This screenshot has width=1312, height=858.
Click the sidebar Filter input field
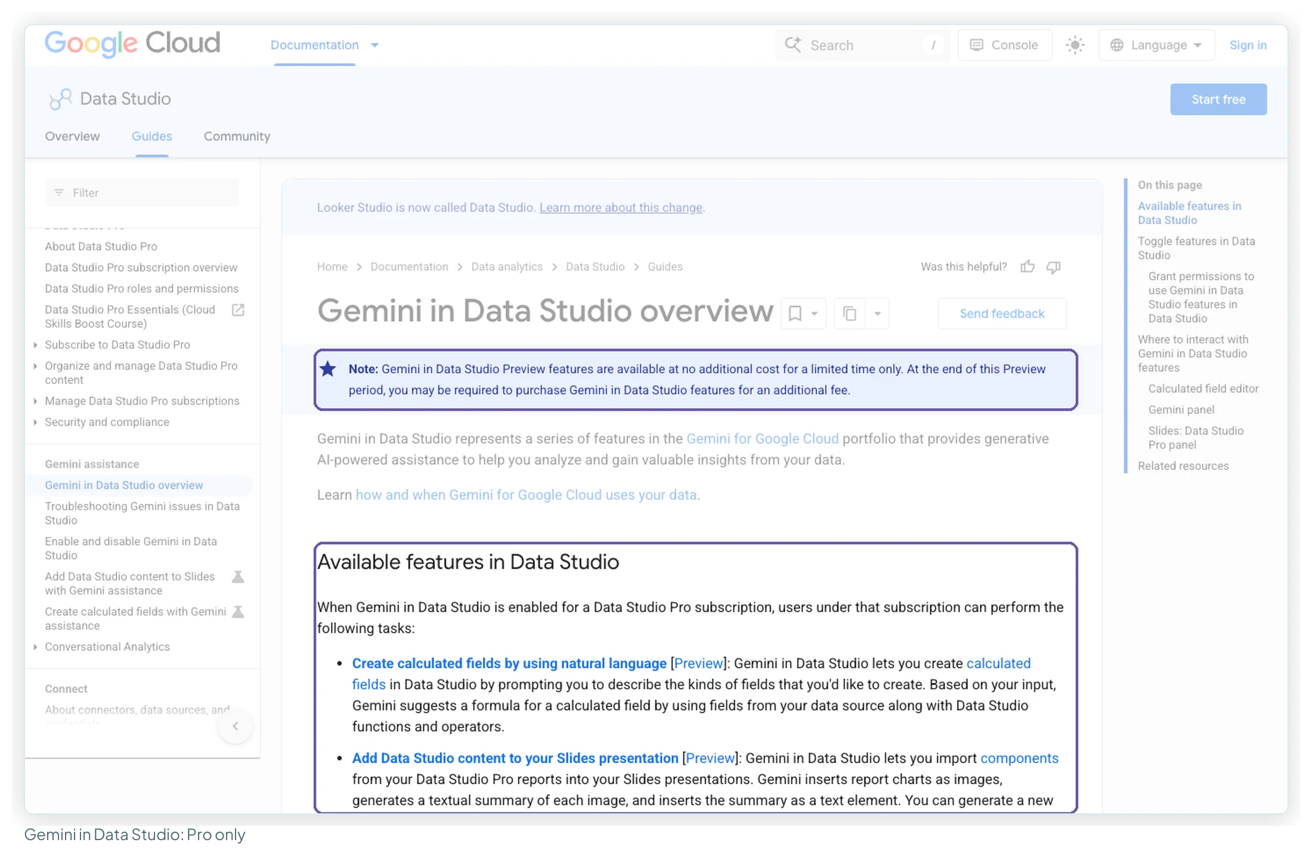pos(141,193)
